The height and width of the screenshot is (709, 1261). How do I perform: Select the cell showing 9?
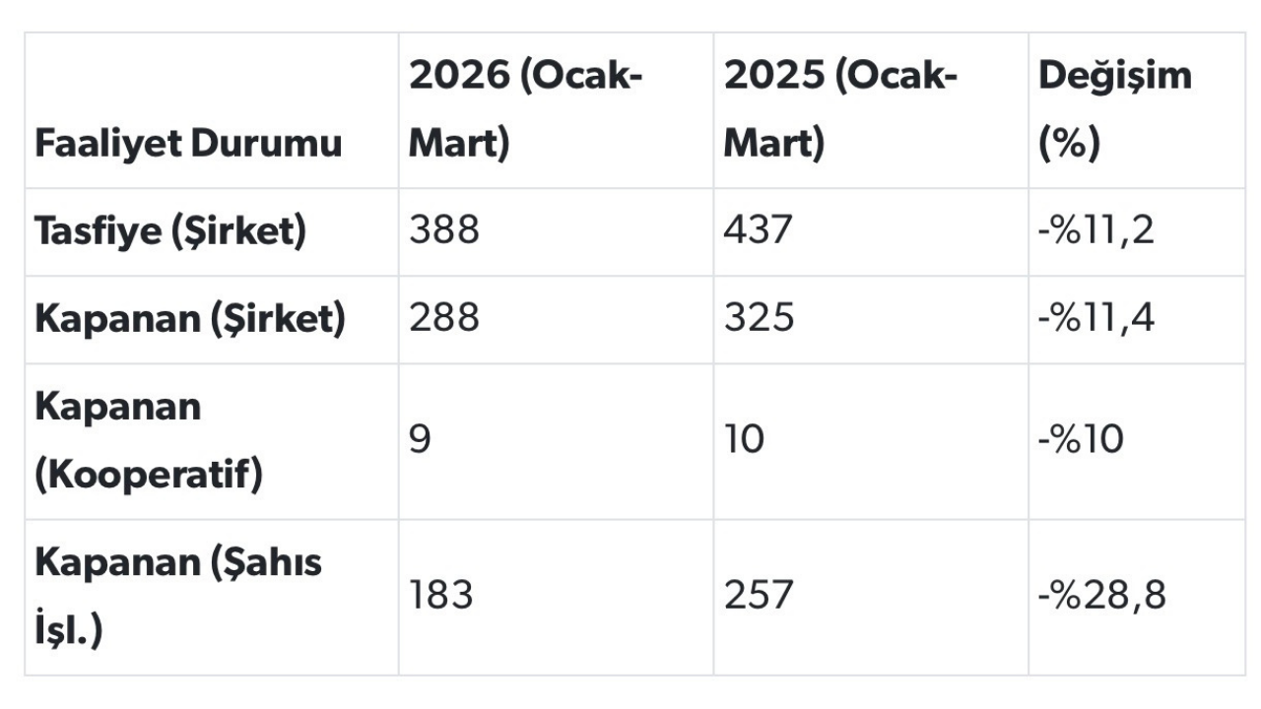(420, 440)
